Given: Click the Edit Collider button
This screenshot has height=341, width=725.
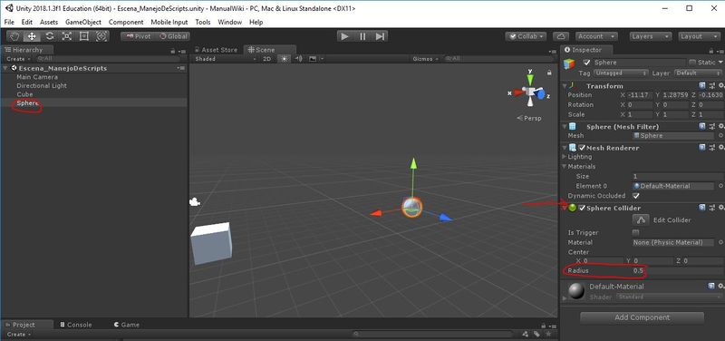Looking at the screenshot, I should pos(641,220).
